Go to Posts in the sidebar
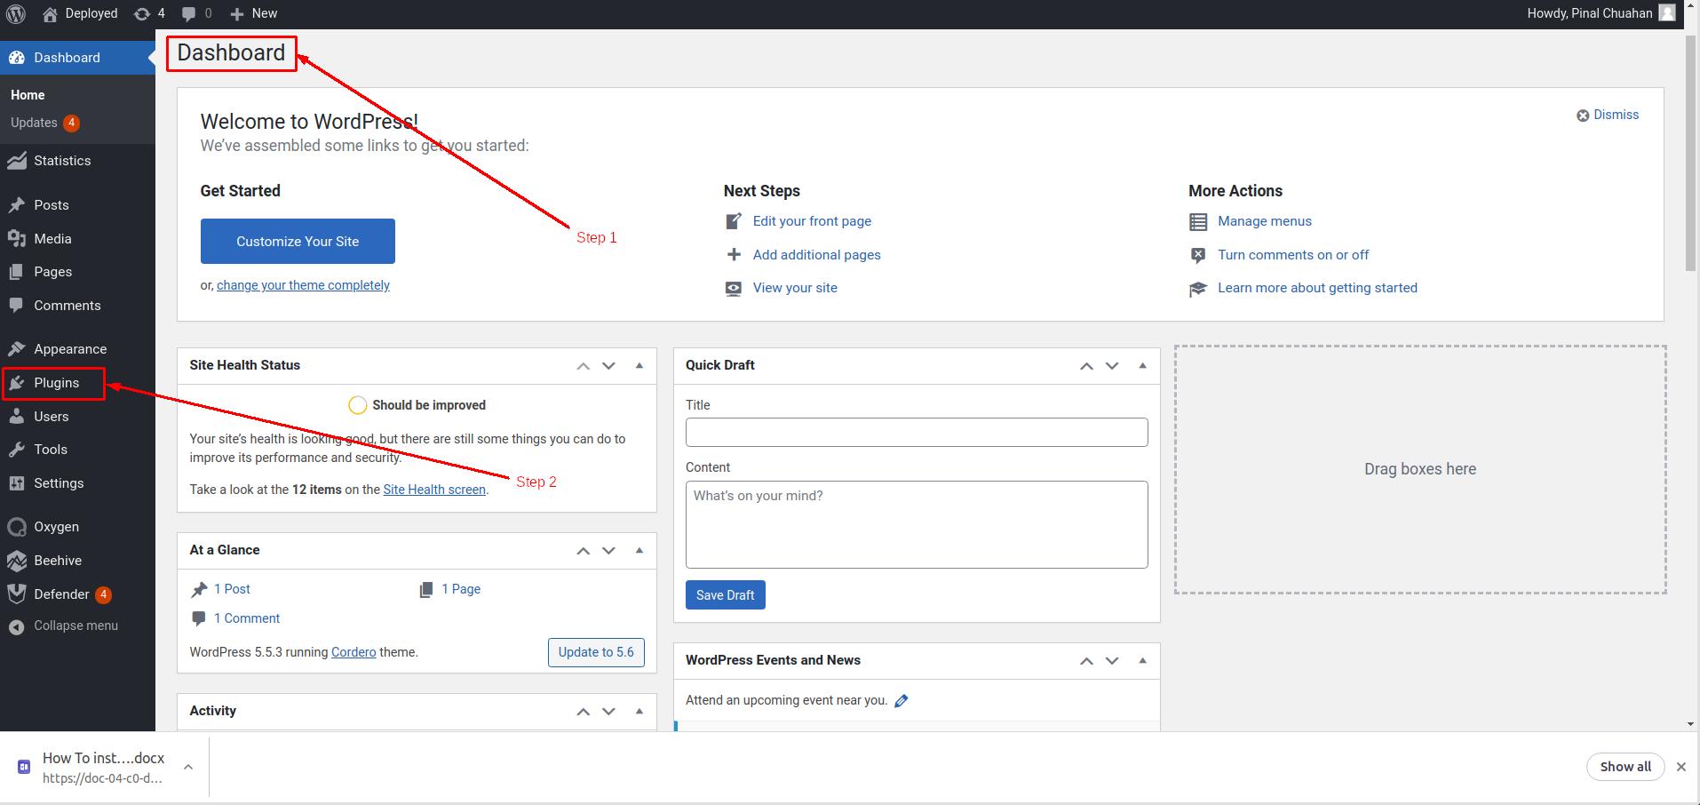This screenshot has width=1700, height=805. click(77, 205)
